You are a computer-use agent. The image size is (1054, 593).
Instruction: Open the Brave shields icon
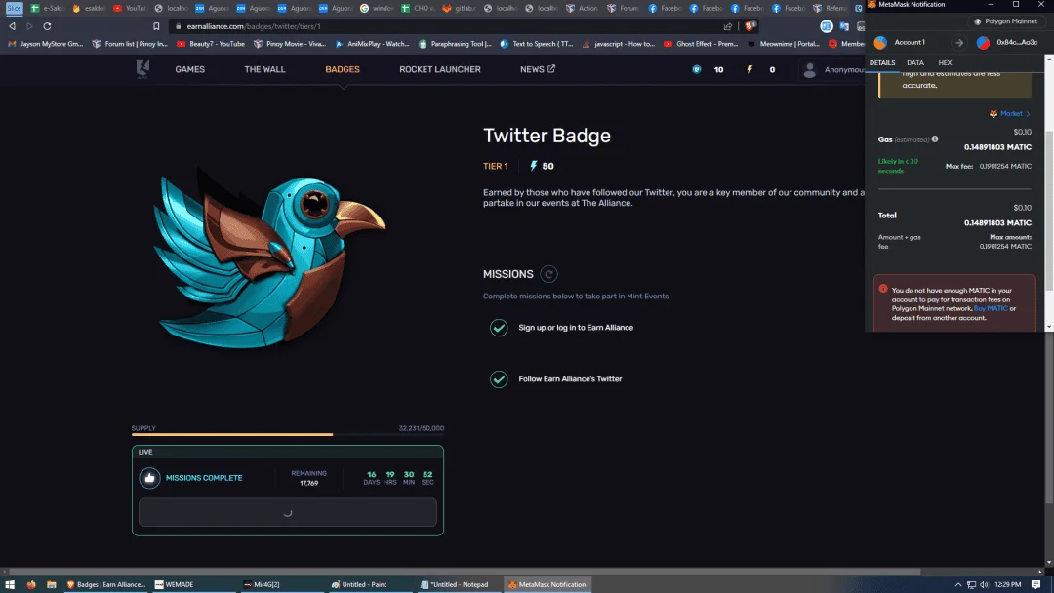(x=750, y=26)
